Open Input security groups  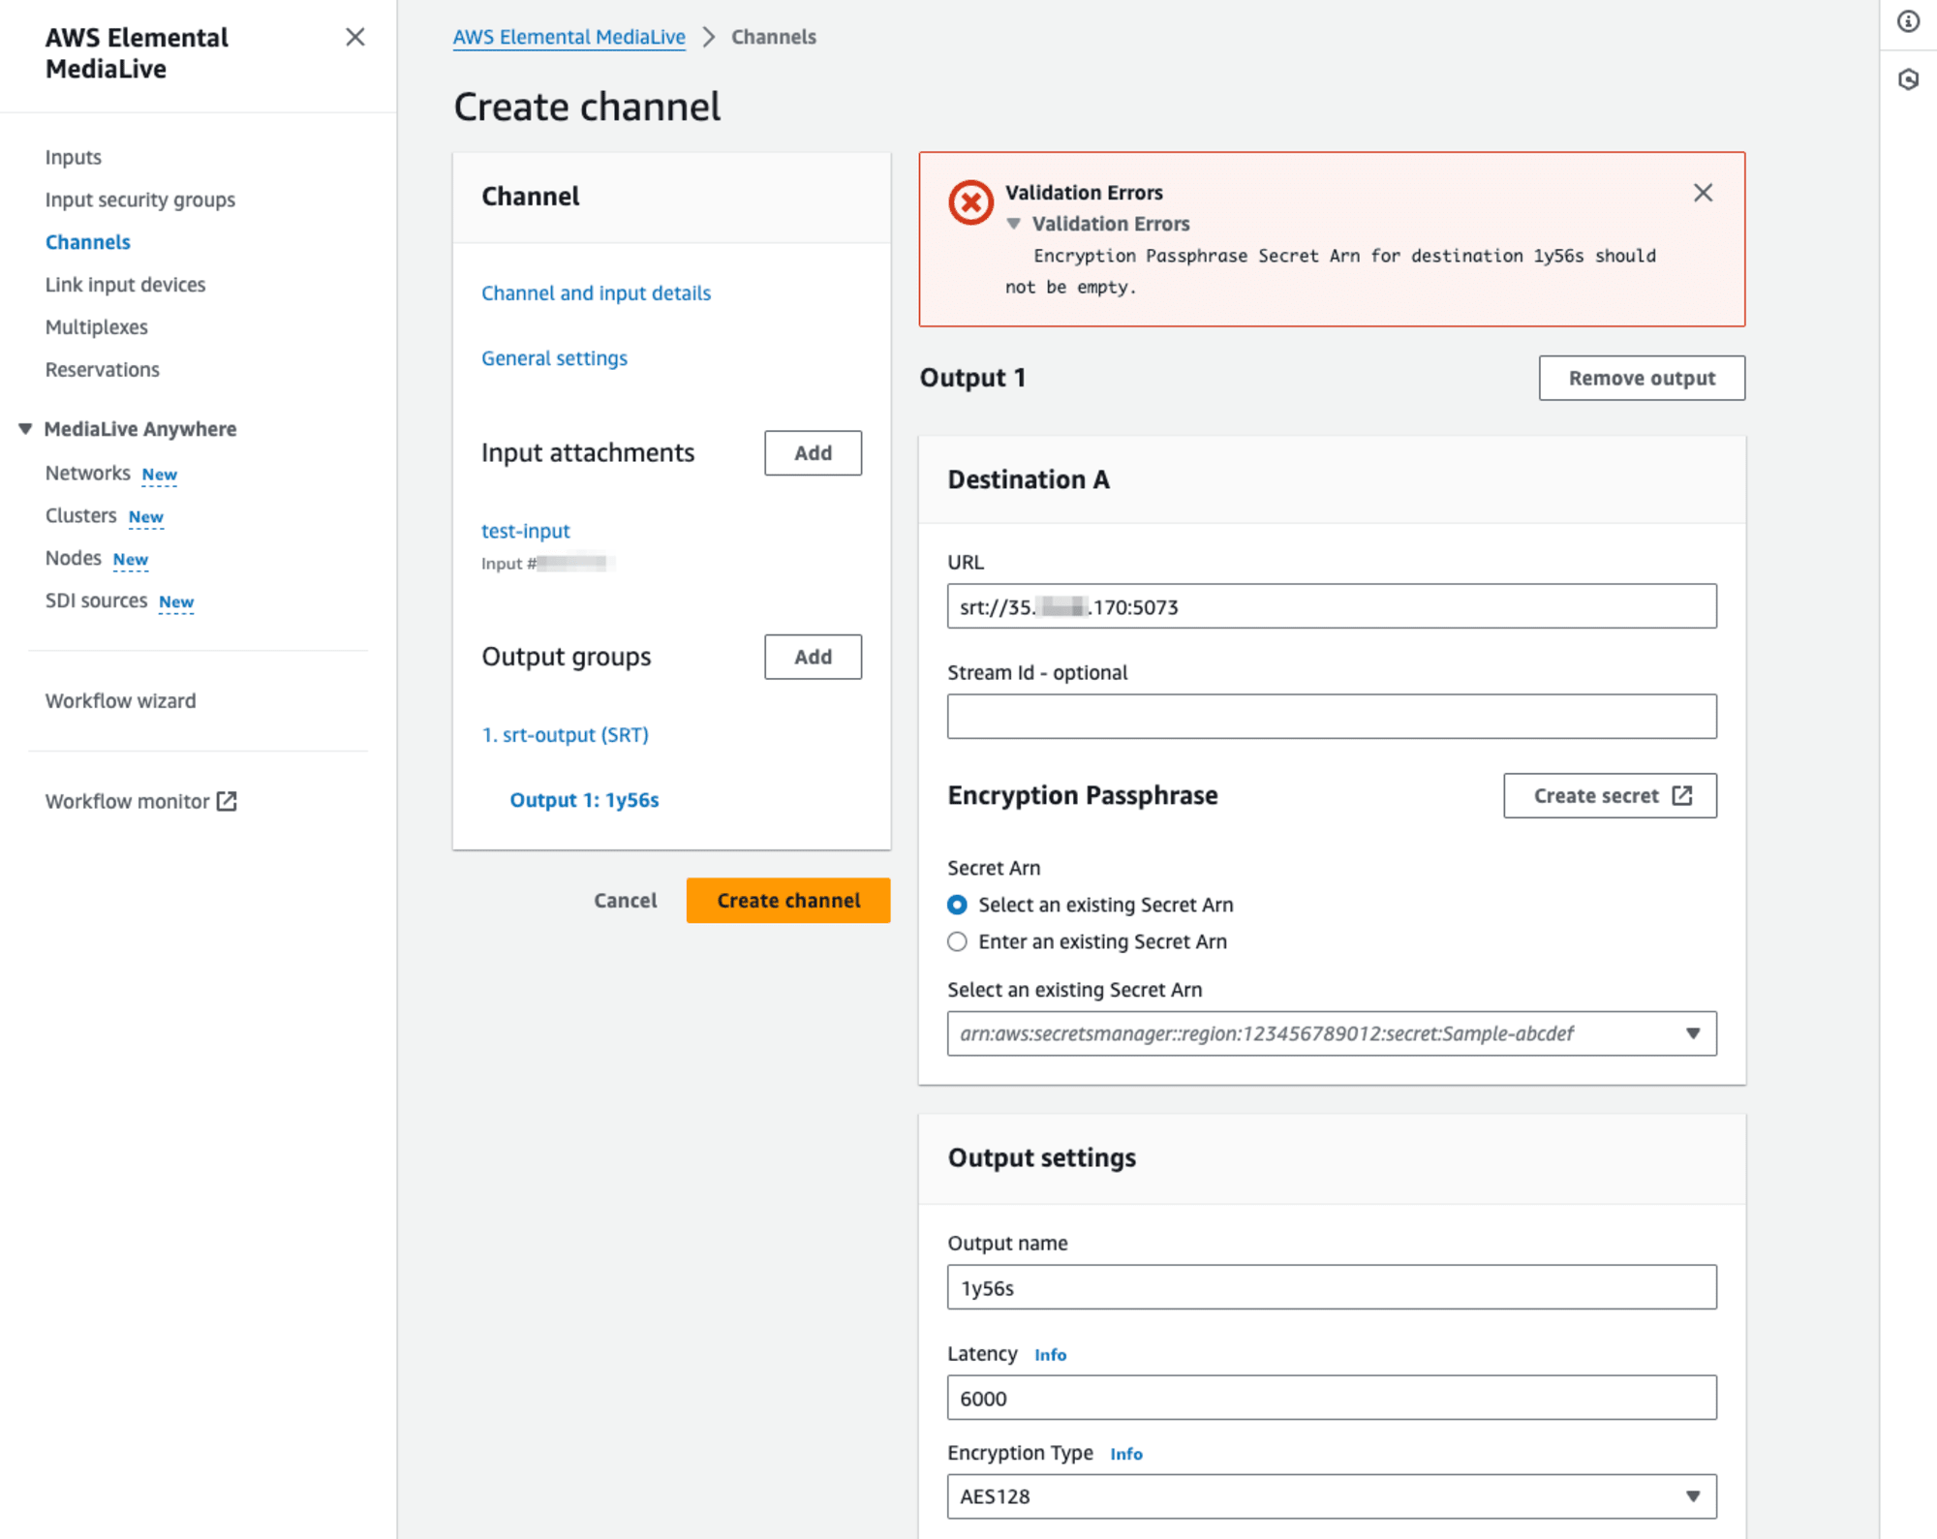coord(140,200)
